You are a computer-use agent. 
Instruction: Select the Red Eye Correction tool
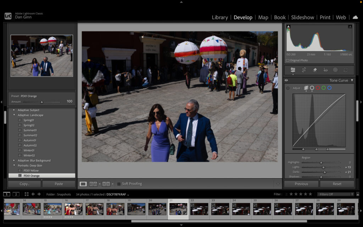pos(325,70)
